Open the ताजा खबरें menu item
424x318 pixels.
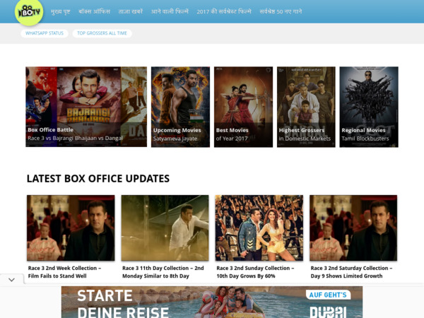click(131, 11)
